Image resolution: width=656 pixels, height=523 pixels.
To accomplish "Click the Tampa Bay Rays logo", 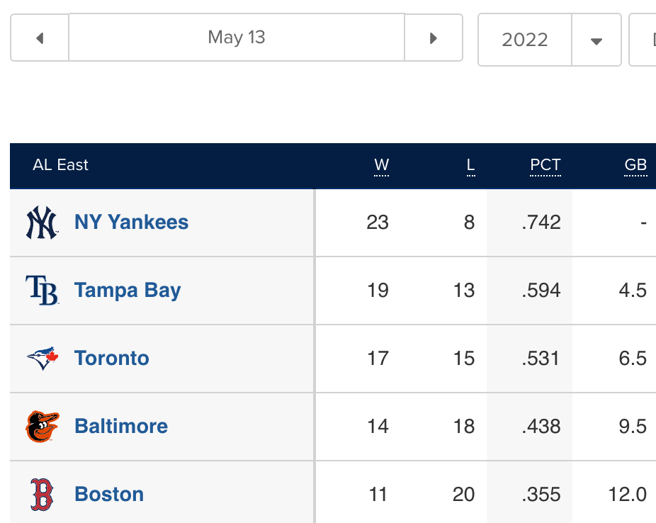I will click(42, 291).
